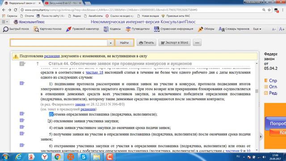Open Спр item in right panel
The height and width of the screenshot is (161, 286).
271,80
